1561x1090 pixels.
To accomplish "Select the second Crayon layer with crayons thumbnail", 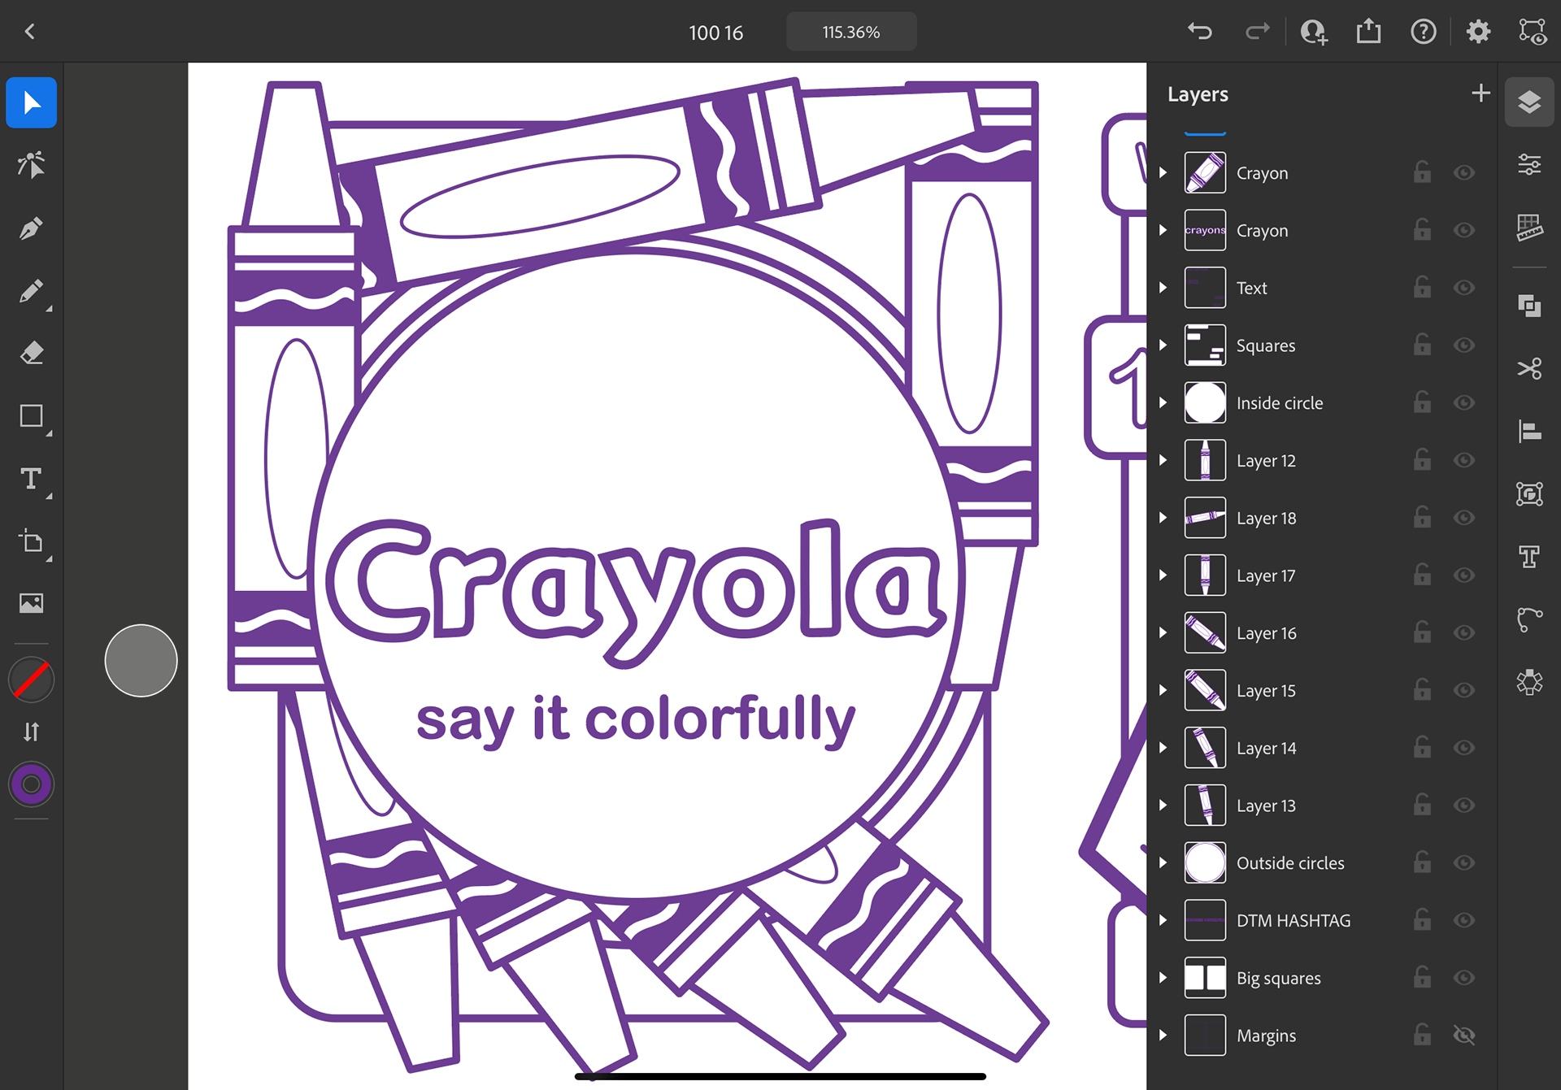I will [x=1322, y=230].
